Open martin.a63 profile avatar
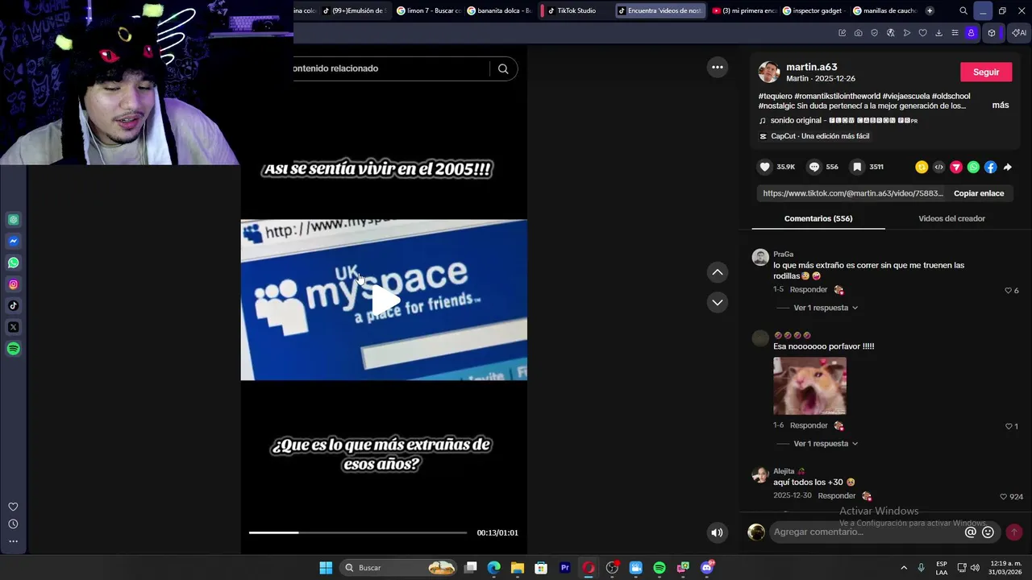Screen dimensions: 1032x580 point(769,72)
